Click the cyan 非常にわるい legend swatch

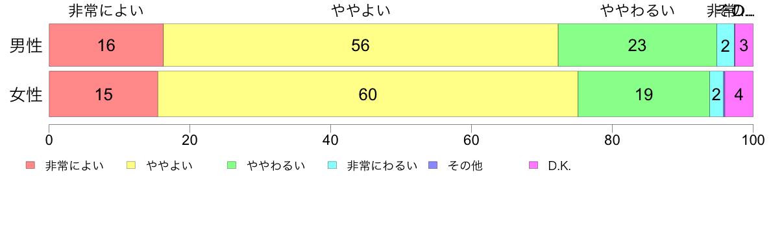tap(332, 166)
